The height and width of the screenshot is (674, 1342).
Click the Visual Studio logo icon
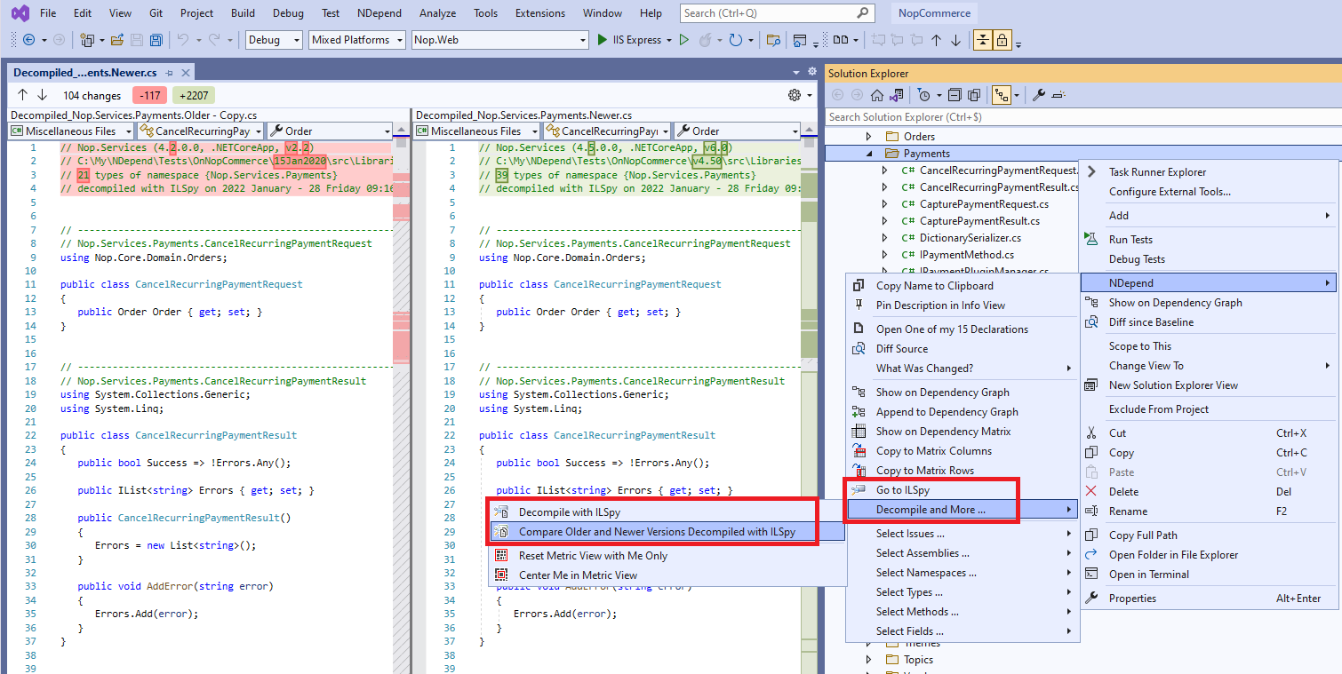(20, 12)
